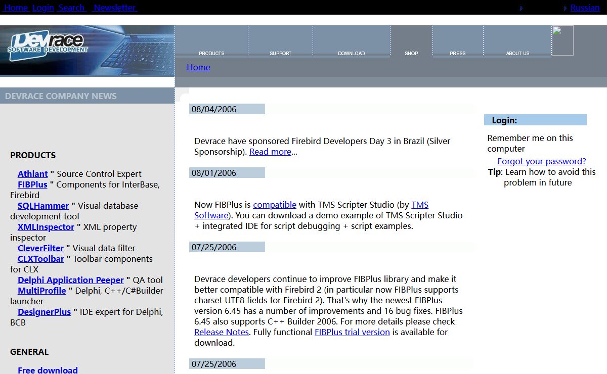This screenshot has width=607, height=374.
Task: Open the Athlant product link
Action: coord(33,174)
